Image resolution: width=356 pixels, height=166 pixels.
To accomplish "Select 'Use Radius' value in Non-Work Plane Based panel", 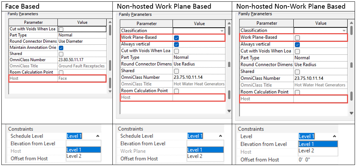I will coord(305,65).
